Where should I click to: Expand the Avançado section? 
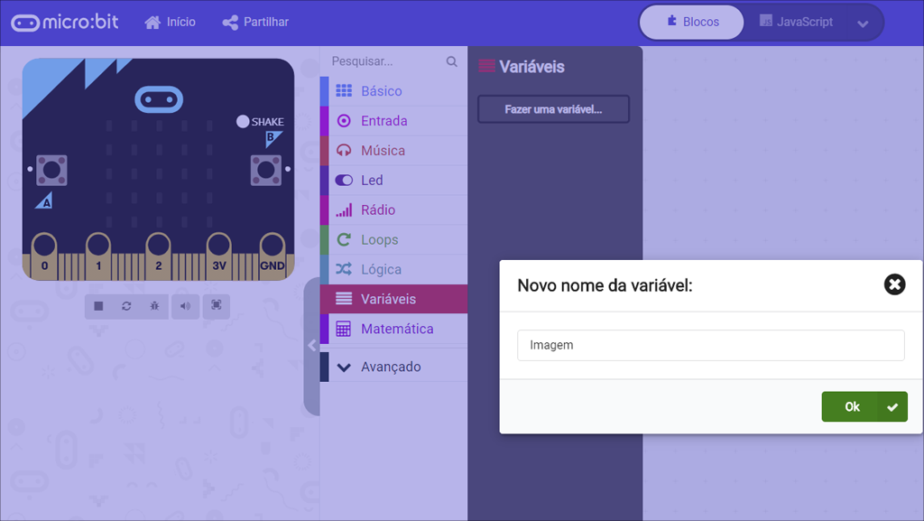[x=393, y=367]
